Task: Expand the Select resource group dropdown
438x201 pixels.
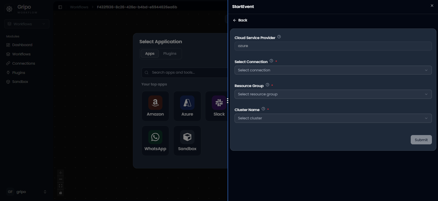Action: (333, 94)
